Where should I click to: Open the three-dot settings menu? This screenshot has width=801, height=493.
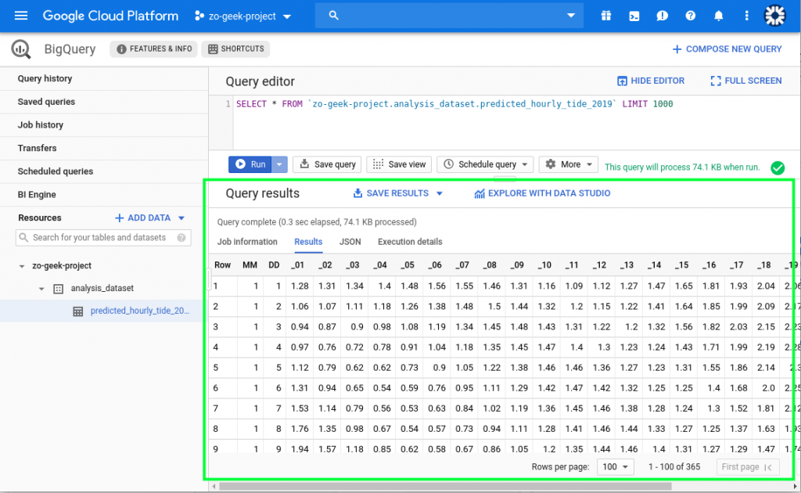tap(746, 16)
